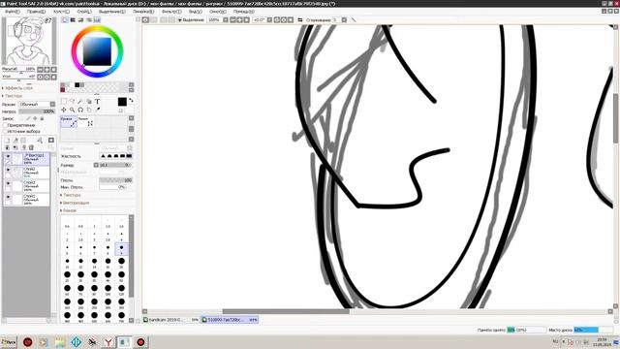Select the Rotate canvas tool
The image size is (620, 349).
80,110
